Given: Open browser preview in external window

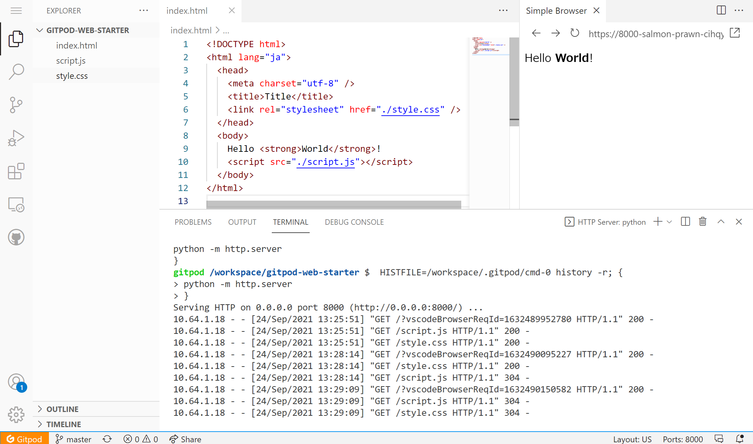Looking at the screenshot, I should [x=734, y=33].
